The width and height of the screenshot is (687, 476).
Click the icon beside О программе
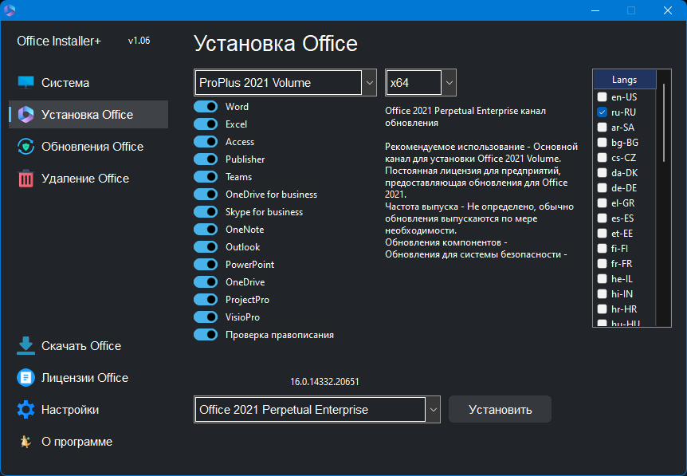click(x=26, y=442)
